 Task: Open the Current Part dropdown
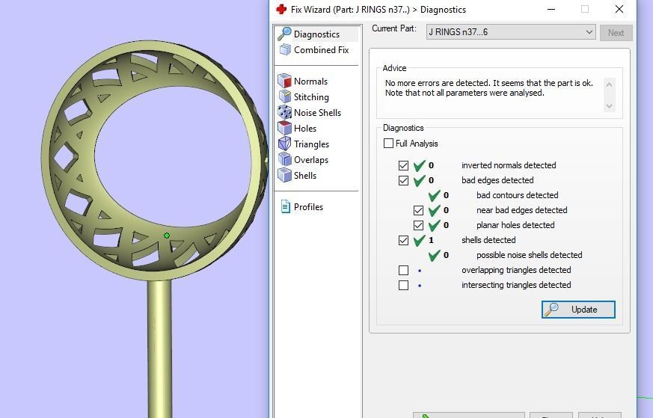(511, 32)
